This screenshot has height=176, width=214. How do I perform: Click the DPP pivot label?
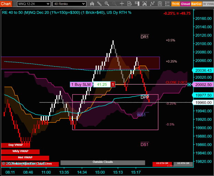click(145, 97)
